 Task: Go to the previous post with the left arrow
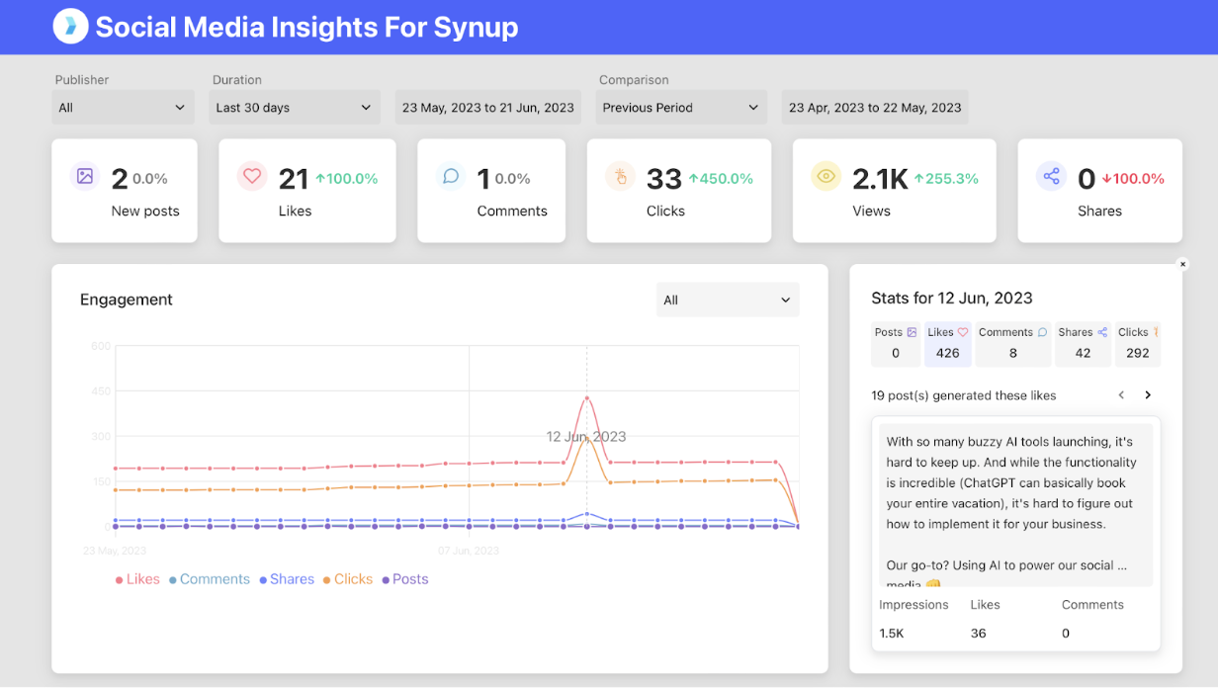point(1121,395)
